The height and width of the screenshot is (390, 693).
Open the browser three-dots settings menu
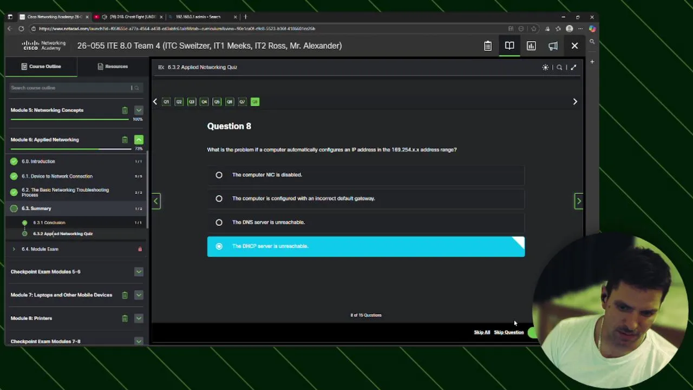[580, 29]
